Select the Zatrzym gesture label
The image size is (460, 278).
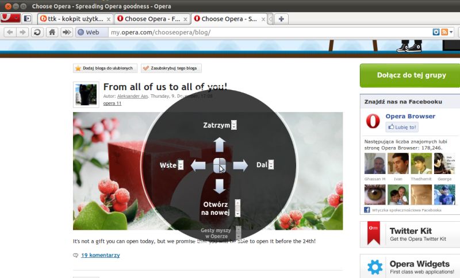point(217,125)
